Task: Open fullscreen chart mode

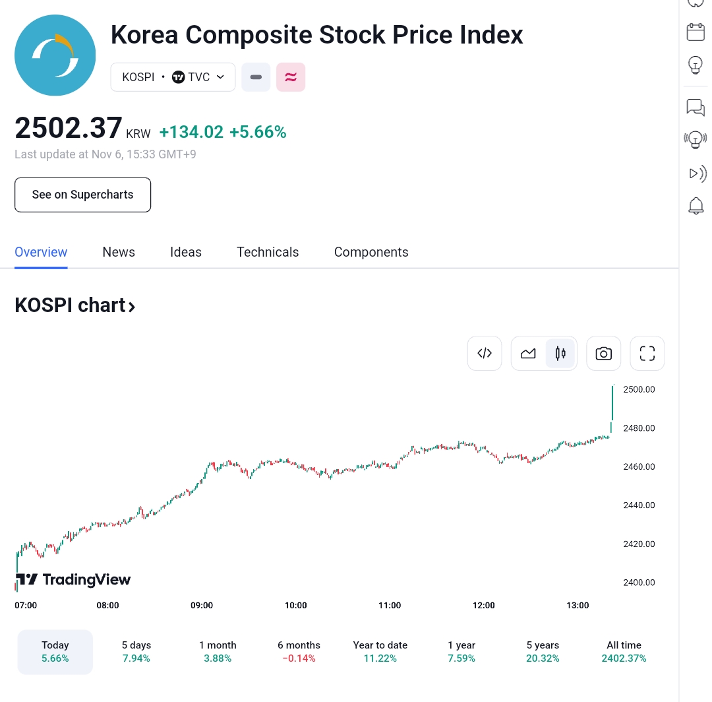Action: [x=647, y=354]
